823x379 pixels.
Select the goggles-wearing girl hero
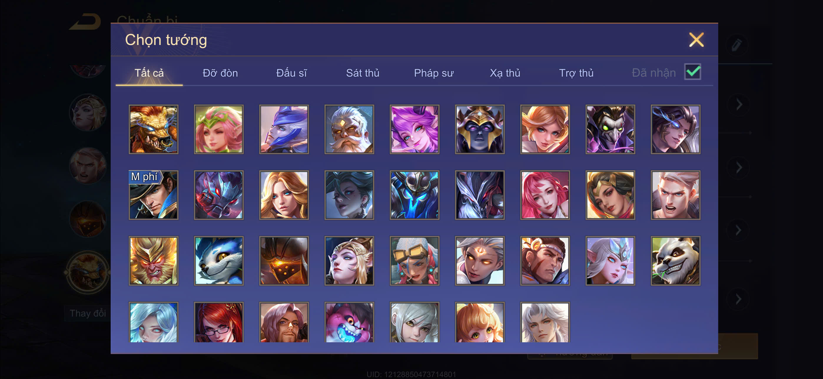414,261
